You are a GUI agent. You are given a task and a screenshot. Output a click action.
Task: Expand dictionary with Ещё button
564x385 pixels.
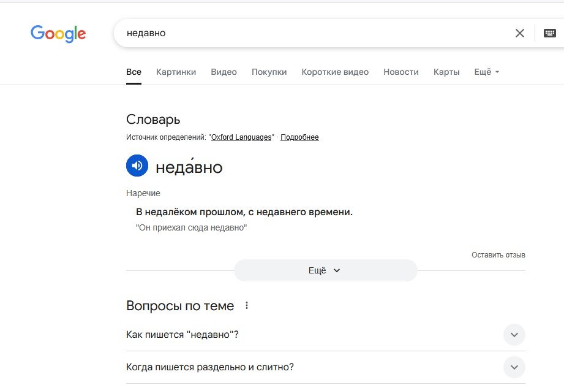pyautogui.click(x=326, y=270)
